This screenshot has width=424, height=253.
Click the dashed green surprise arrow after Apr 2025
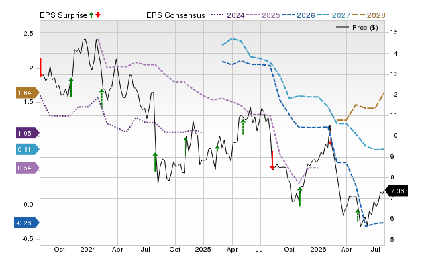tap(243, 127)
